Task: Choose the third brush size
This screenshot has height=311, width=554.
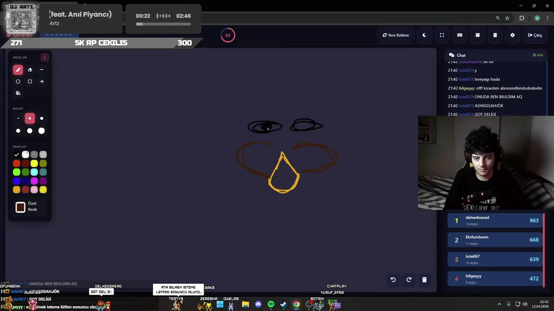Action: click(x=42, y=118)
